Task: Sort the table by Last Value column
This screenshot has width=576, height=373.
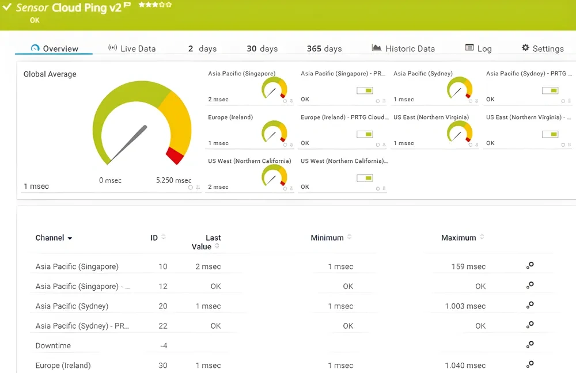Action: pos(217,246)
